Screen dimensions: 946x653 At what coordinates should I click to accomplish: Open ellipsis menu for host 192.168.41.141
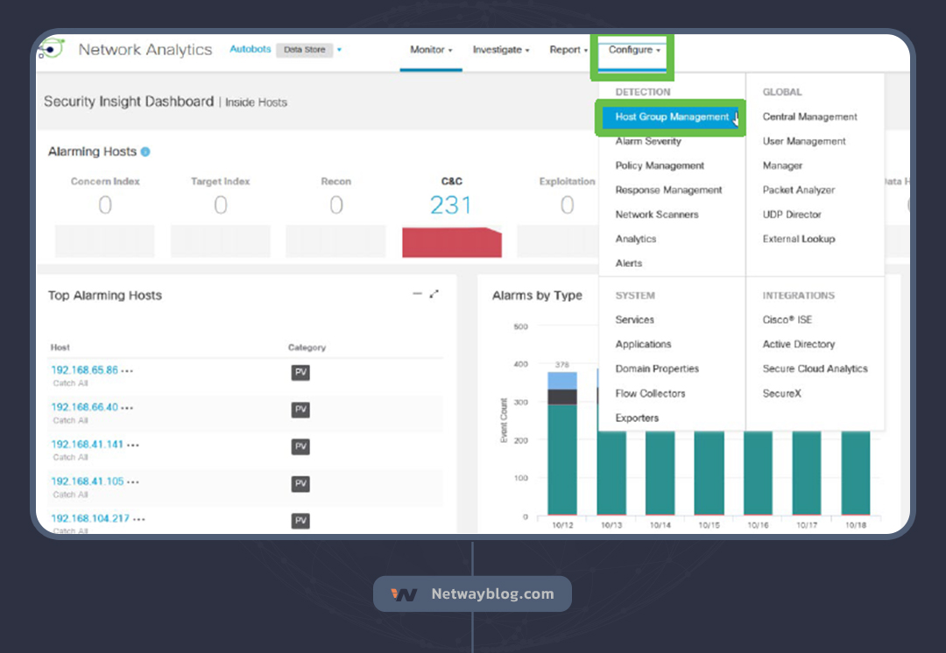(133, 445)
